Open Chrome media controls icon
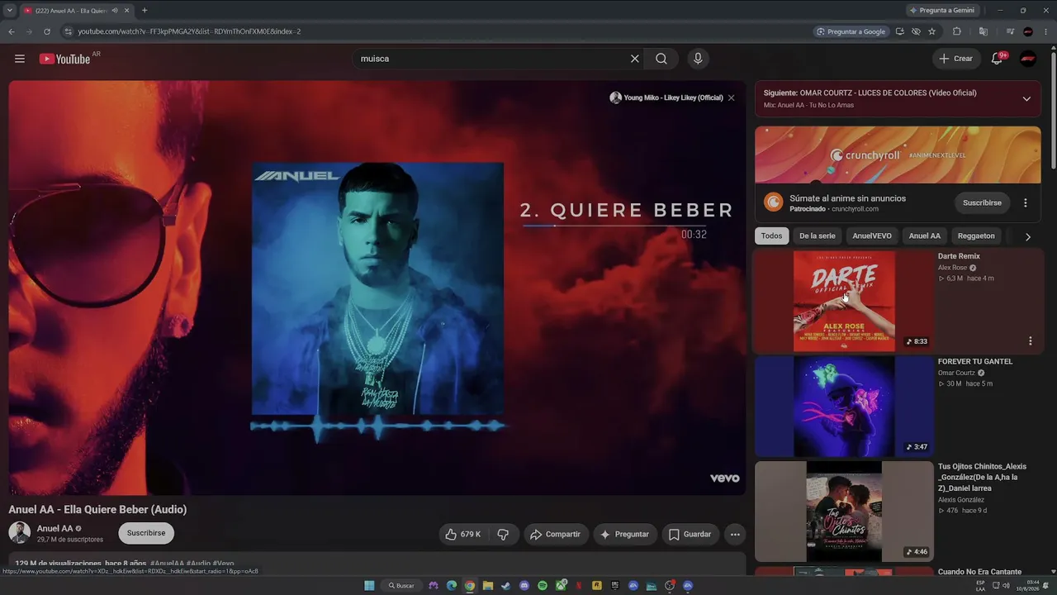Screen dimensions: 1057x595 [1010, 31]
